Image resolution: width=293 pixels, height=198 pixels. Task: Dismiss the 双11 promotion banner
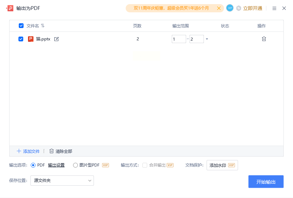[x=219, y=8]
